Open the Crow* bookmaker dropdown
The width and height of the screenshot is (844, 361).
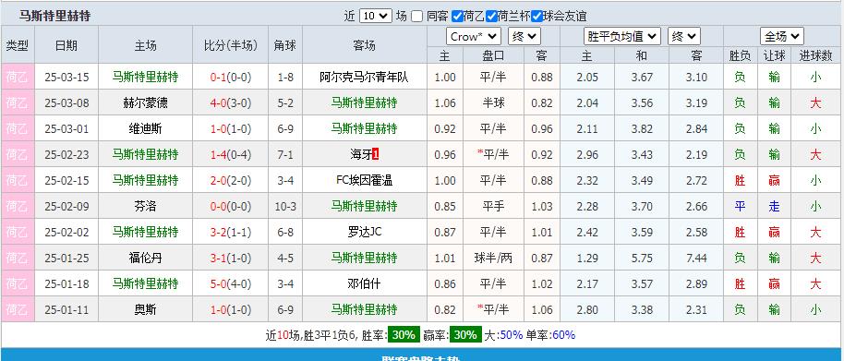[474, 37]
